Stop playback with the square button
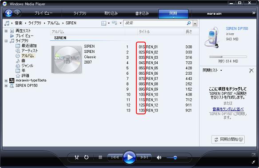The image size is (259, 168). coord(100,157)
